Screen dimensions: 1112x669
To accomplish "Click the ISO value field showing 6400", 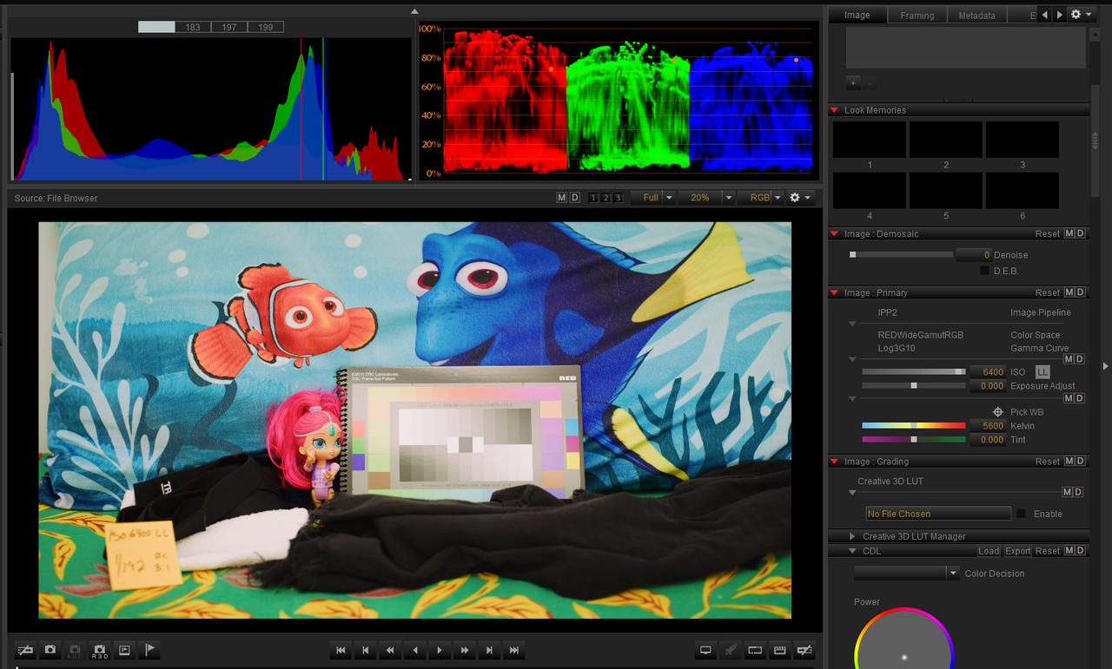I will pos(987,372).
